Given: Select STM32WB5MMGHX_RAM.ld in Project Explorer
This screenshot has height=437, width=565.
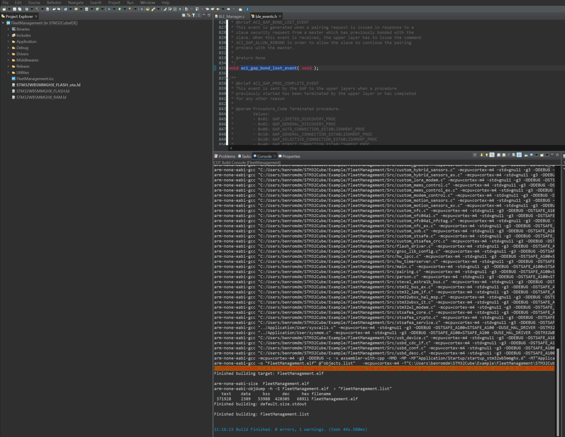Looking at the screenshot, I should pos(41,97).
